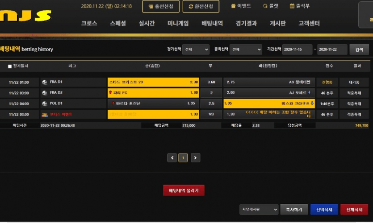Open the 경기선택 dropdown
This screenshot has height=223, width=373.
(196, 50)
